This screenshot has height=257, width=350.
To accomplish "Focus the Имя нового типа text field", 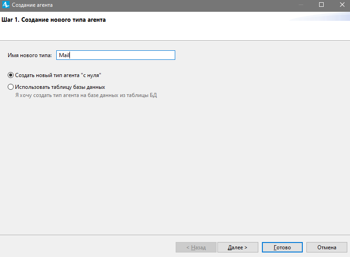I will point(116,55).
